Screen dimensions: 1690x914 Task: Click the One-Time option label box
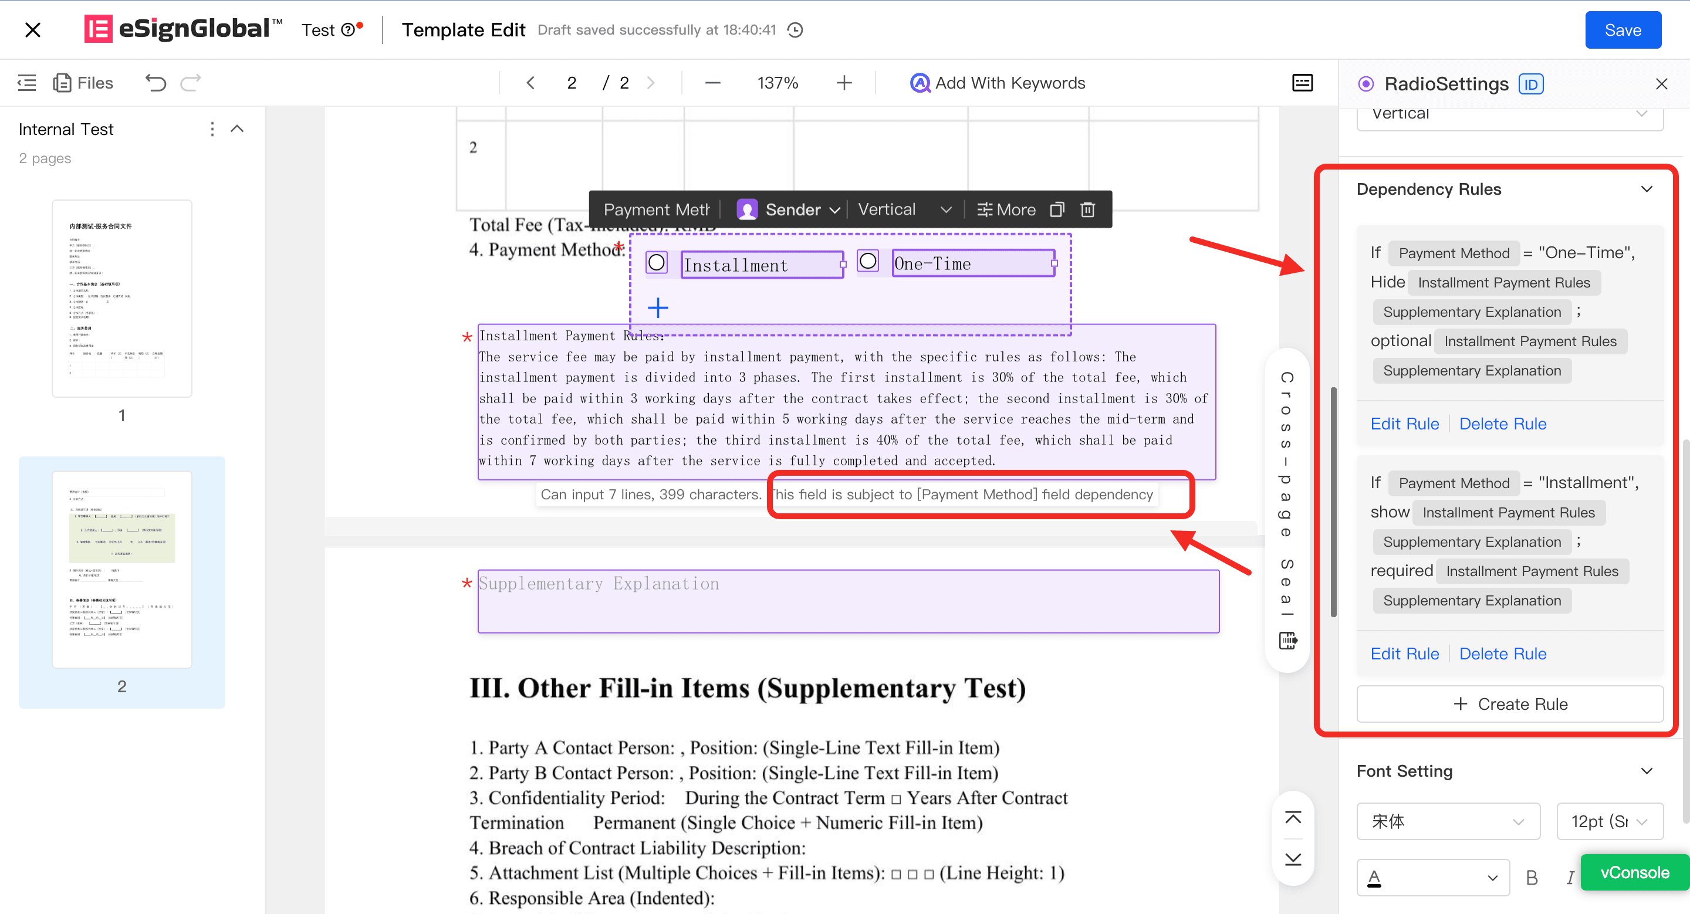[973, 263]
